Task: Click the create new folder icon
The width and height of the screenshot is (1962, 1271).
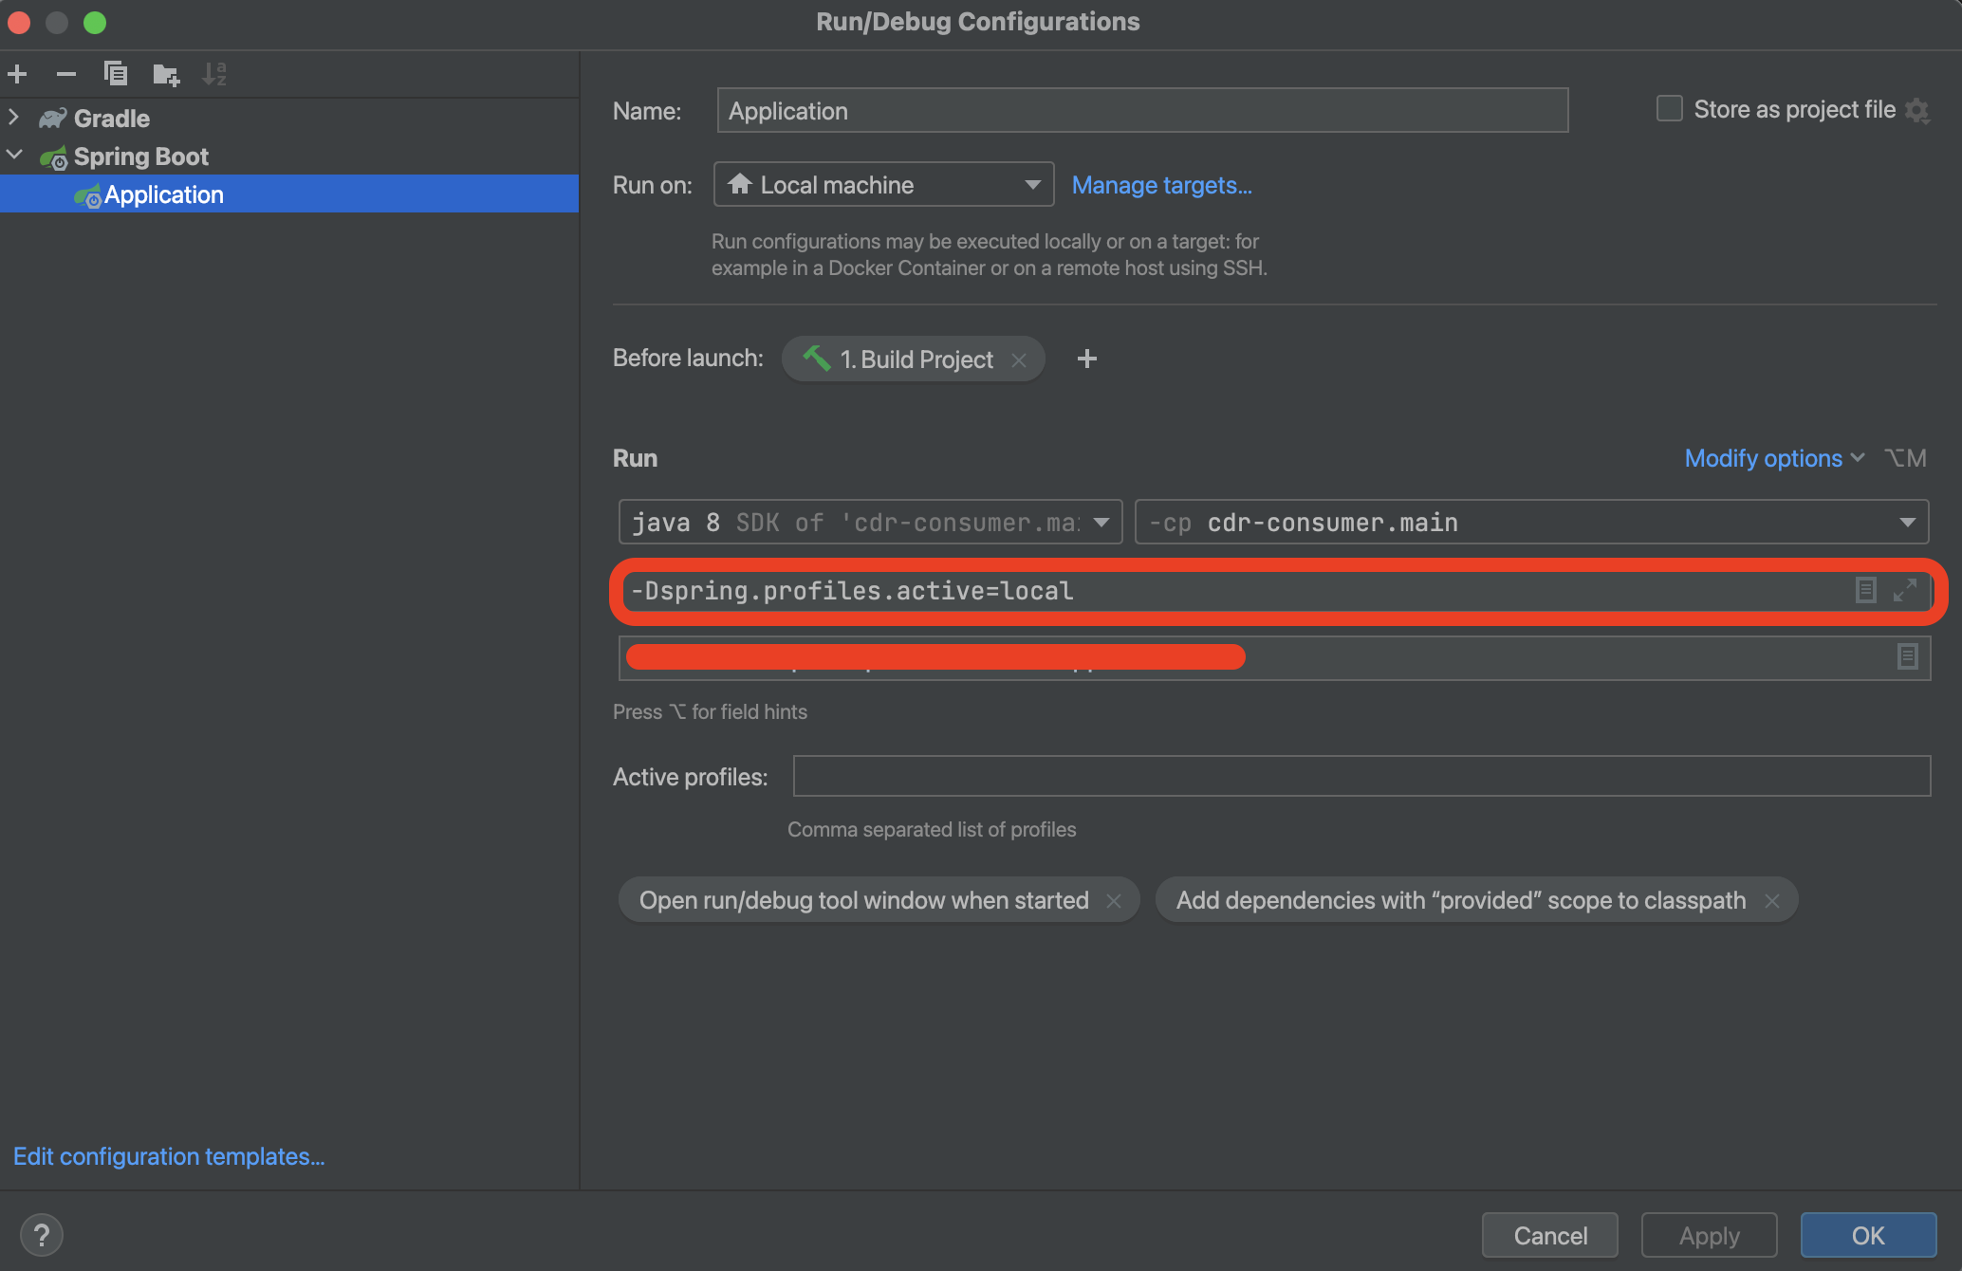Action: (166, 74)
